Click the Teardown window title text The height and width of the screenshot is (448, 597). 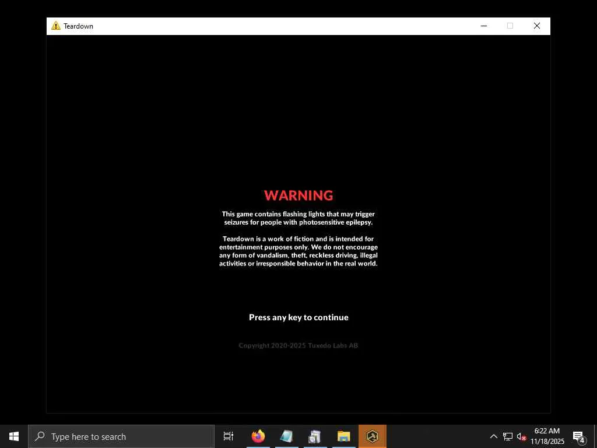click(x=79, y=26)
